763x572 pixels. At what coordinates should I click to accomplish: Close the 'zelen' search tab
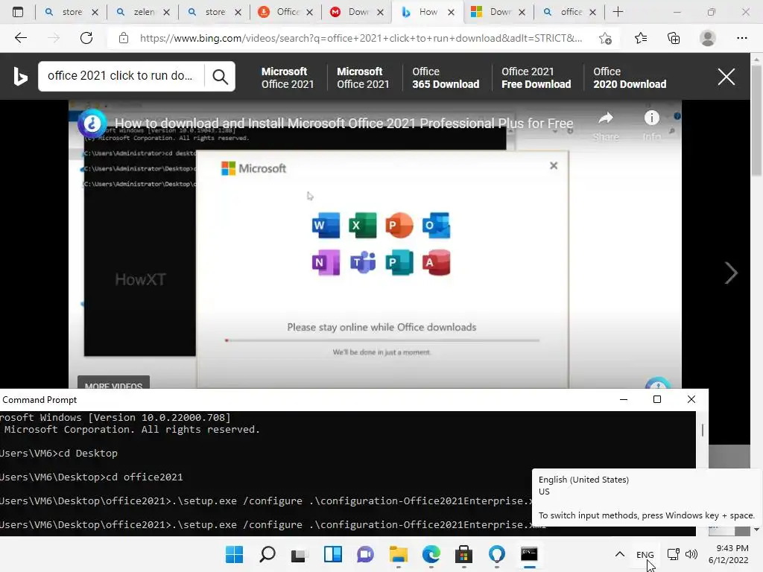tap(166, 12)
